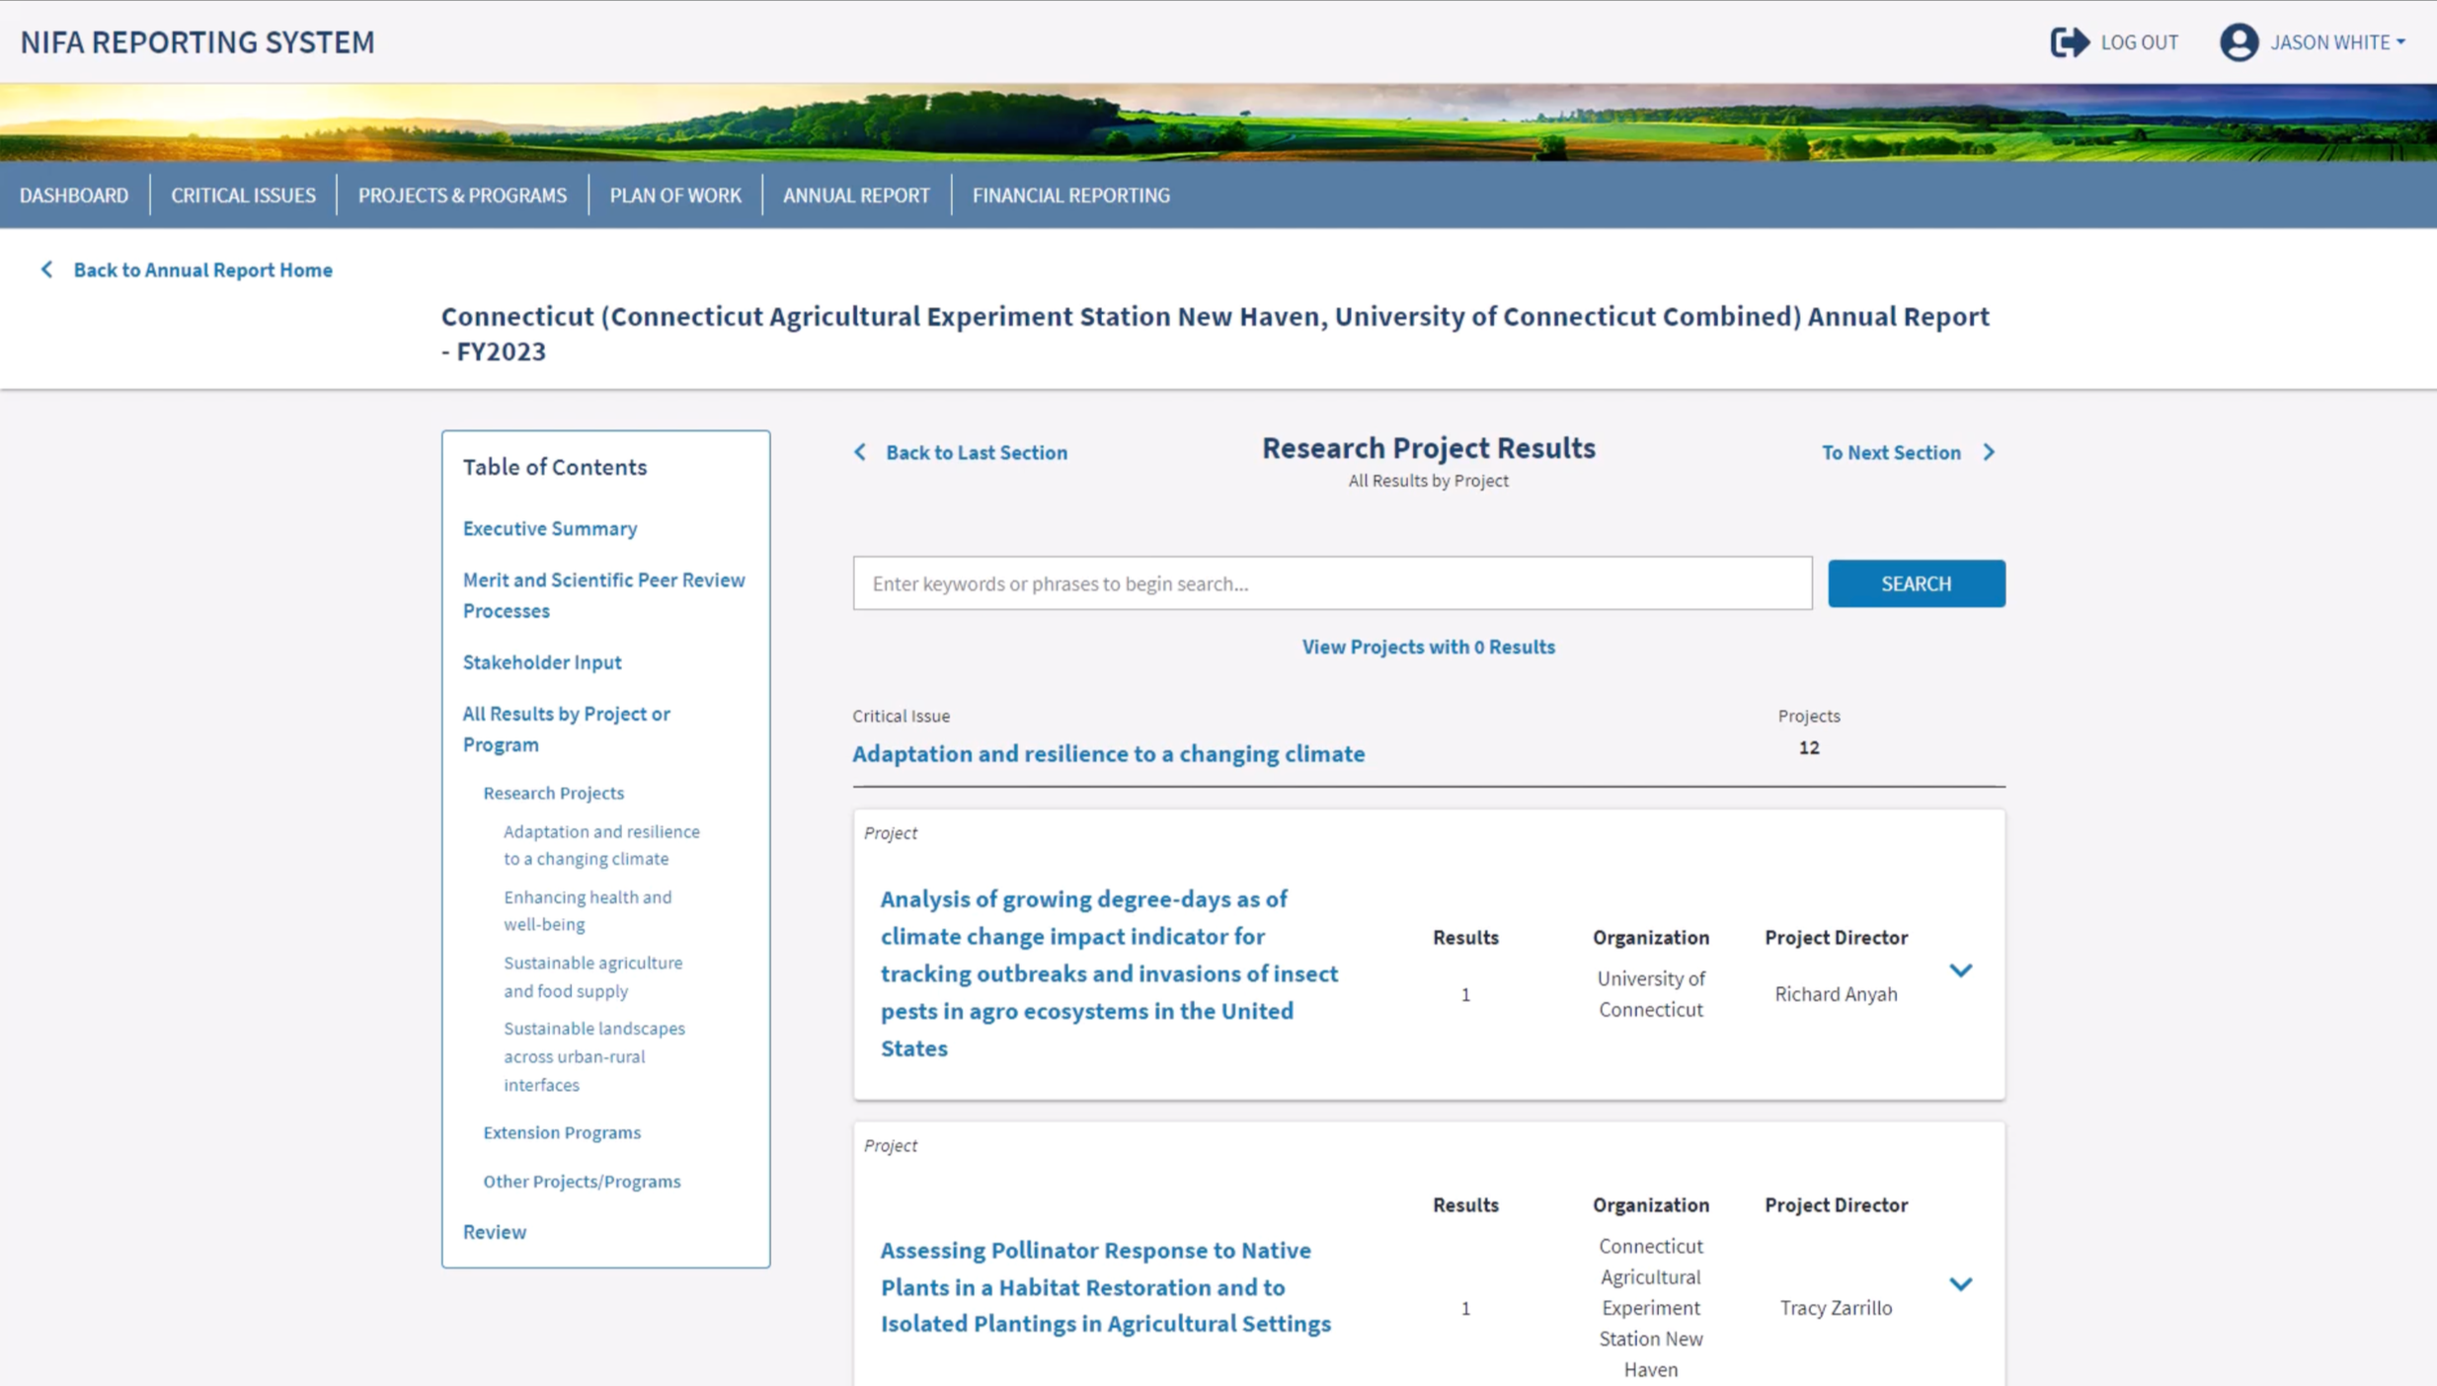Screen dimensions: 2437x1386
Task: Open the Annual Report menu tab
Action: point(855,195)
